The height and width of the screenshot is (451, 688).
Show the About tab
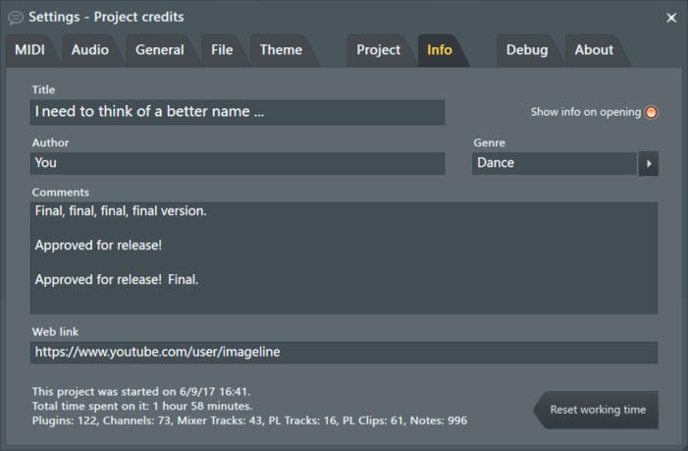coord(594,50)
